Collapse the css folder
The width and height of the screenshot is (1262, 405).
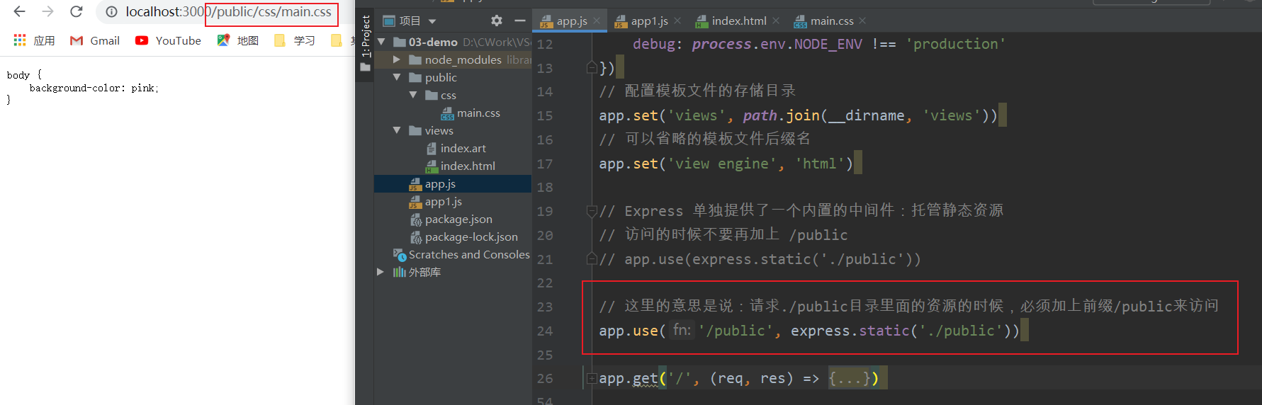[413, 95]
